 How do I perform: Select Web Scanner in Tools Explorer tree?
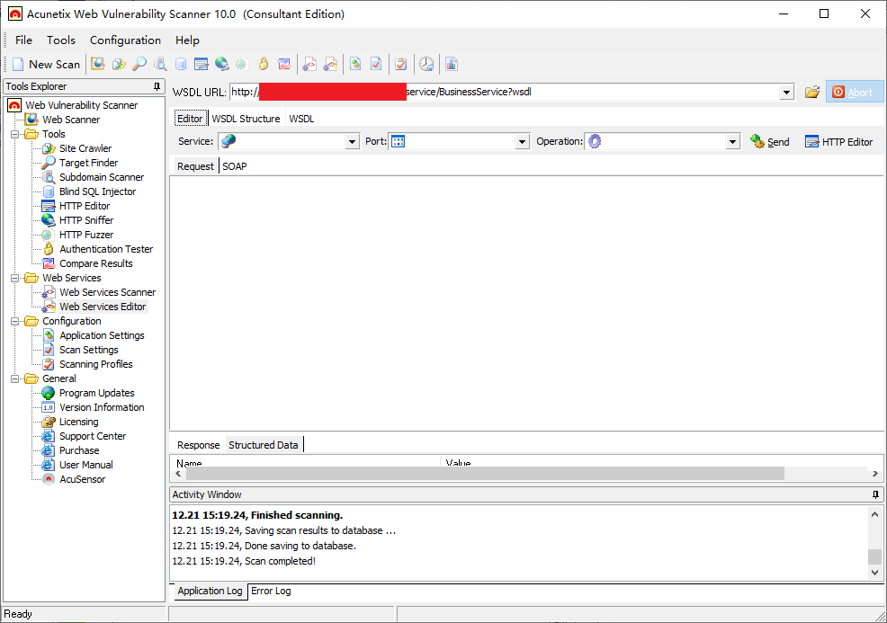pyautogui.click(x=71, y=120)
